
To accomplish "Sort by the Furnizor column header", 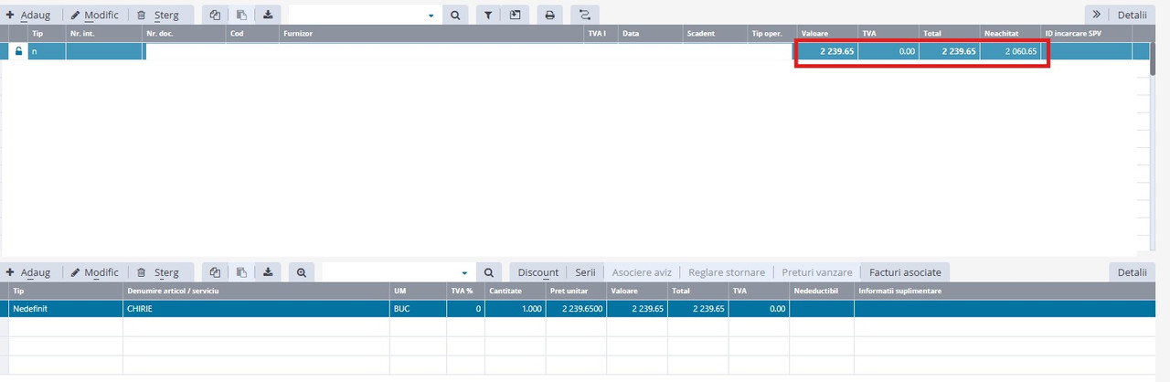I will click(x=431, y=33).
